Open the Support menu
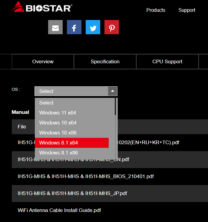This screenshot has height=222, width=208. coord(187,10)
